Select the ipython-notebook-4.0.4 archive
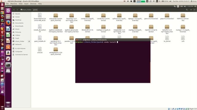This screenshot has width=197, height=110. point(56,28)
